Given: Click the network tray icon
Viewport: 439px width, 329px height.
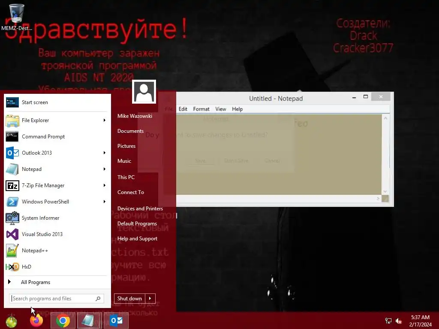Looking at the screenshot, I should click(388, 321).
